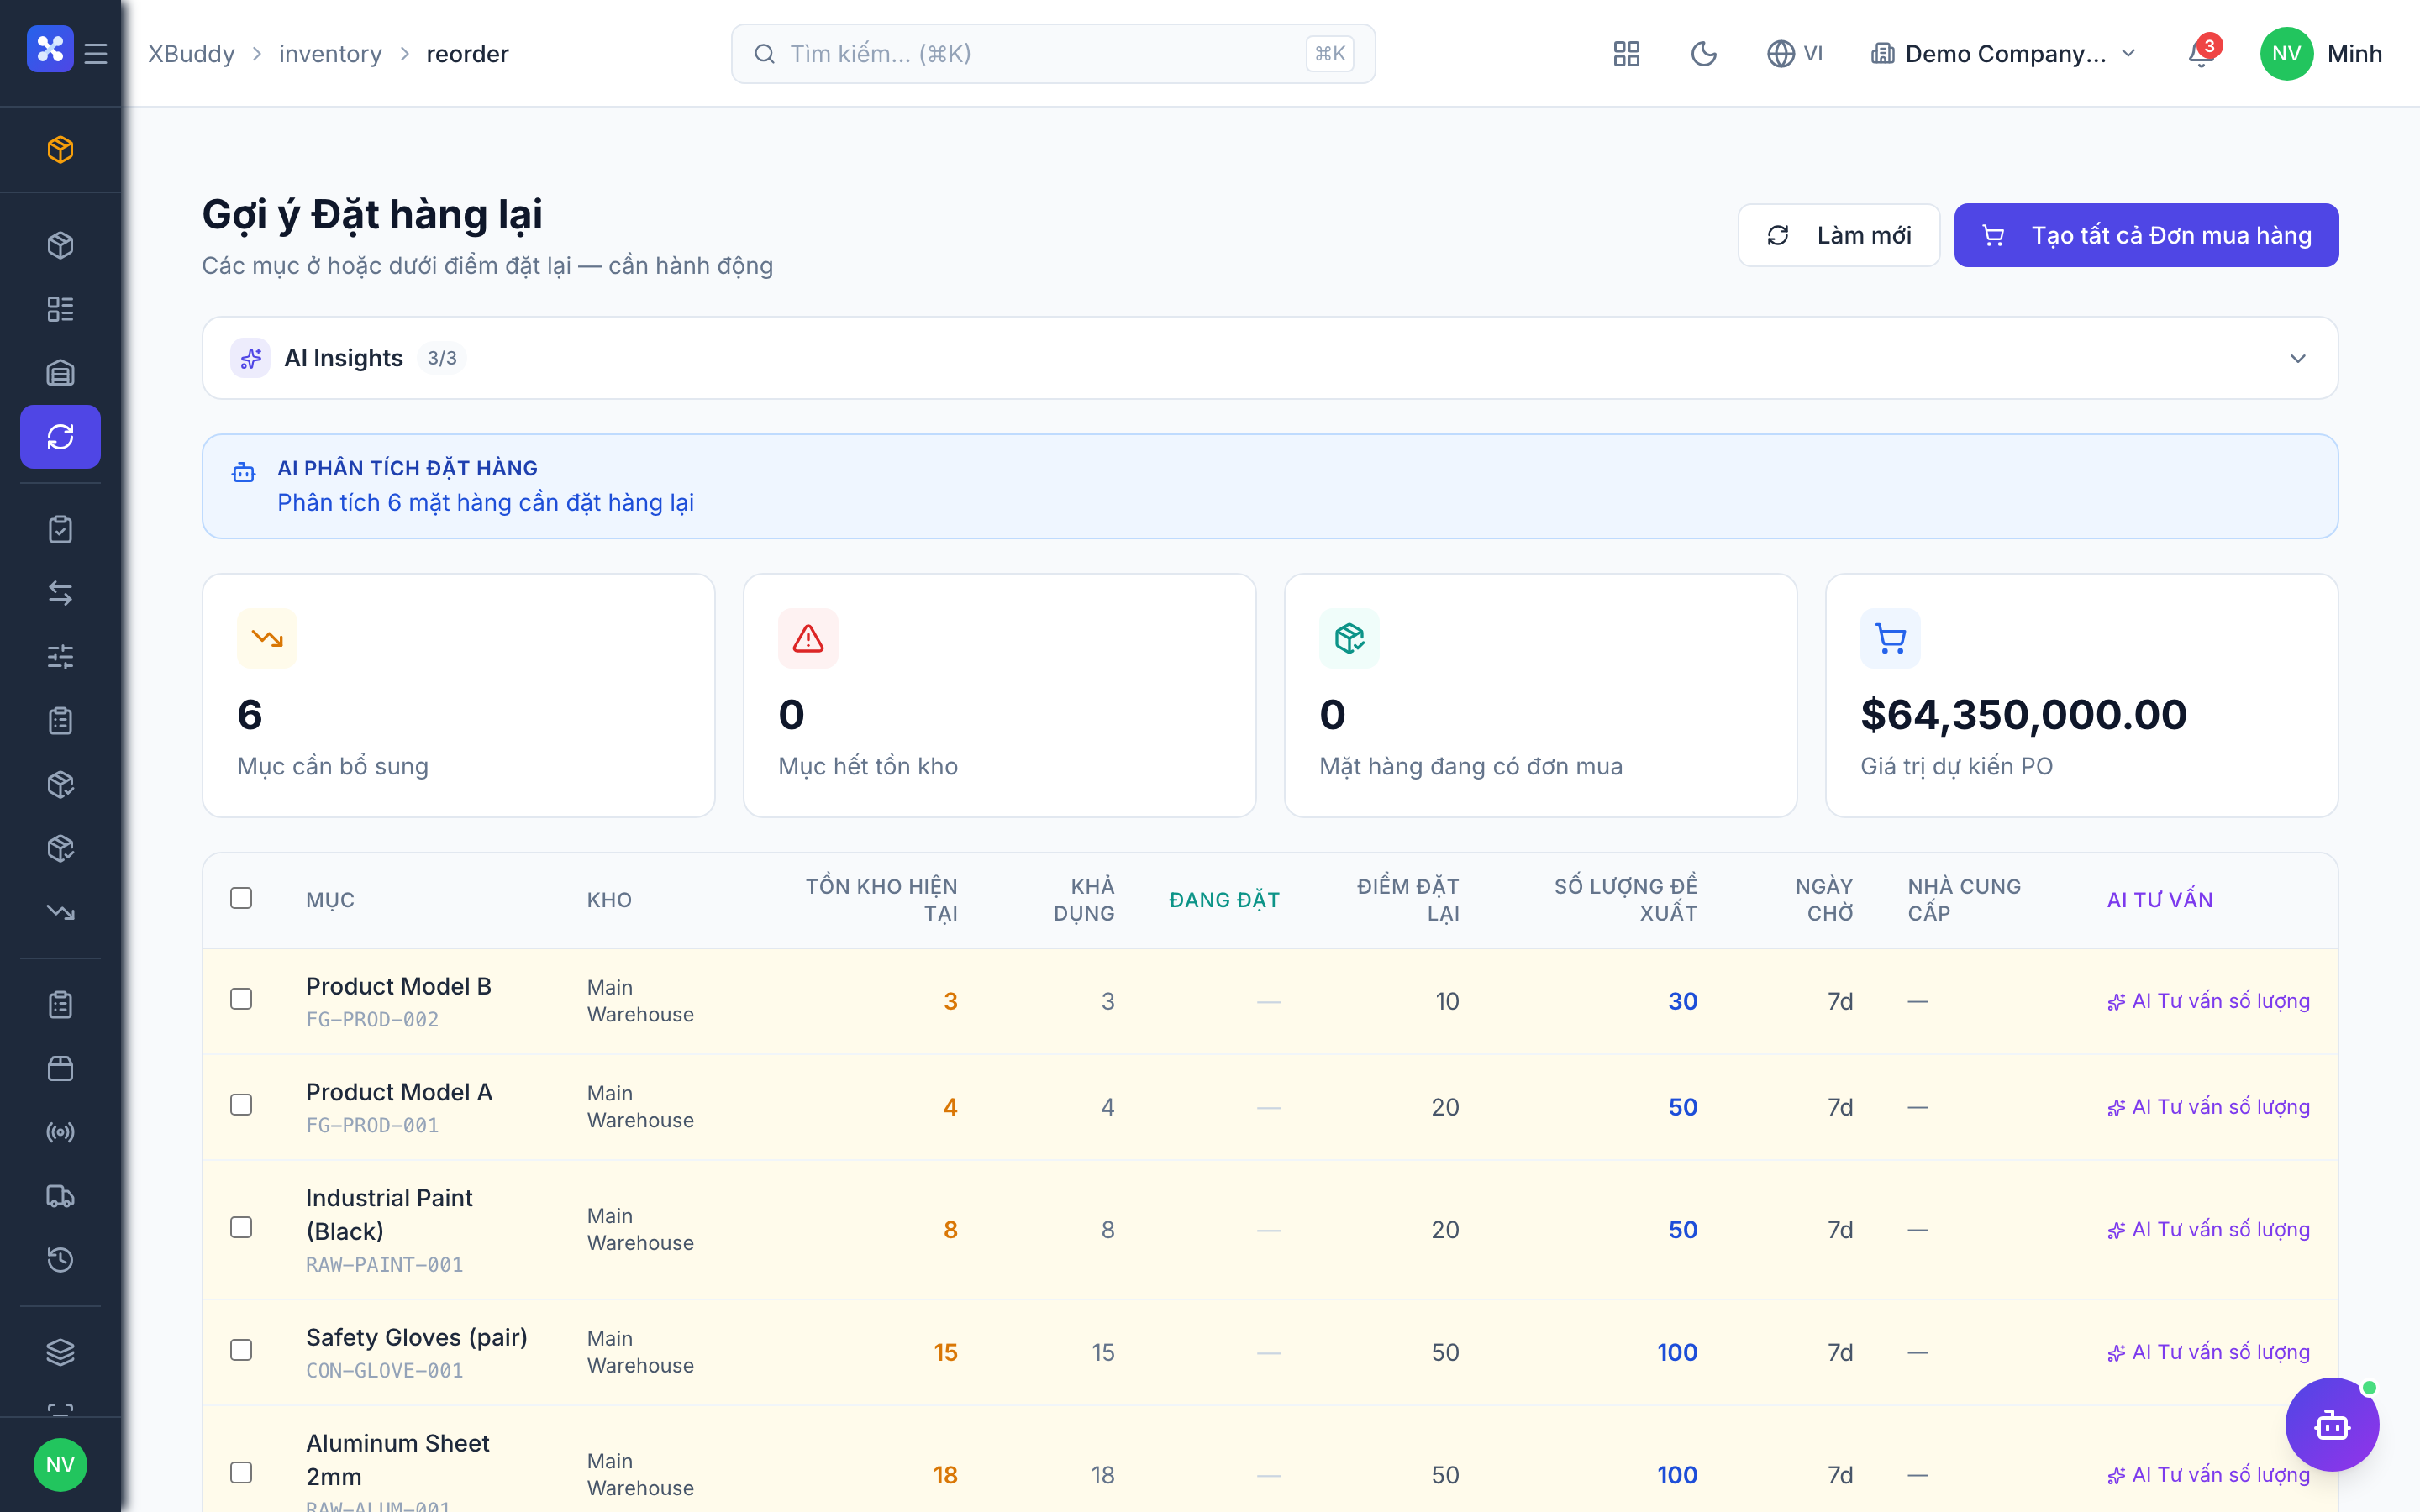Screen dimensions: 2420x1512
Task: Click Tạo tất cả Đơn mua hàng button
Action: click(2146, 235)
